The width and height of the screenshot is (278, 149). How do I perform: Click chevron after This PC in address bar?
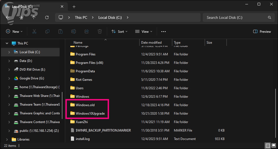[x=93, y=17]
